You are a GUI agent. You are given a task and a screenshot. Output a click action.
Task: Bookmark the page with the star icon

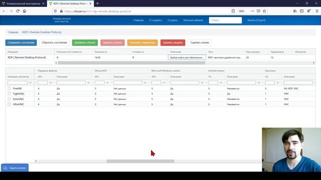[264, 11]
